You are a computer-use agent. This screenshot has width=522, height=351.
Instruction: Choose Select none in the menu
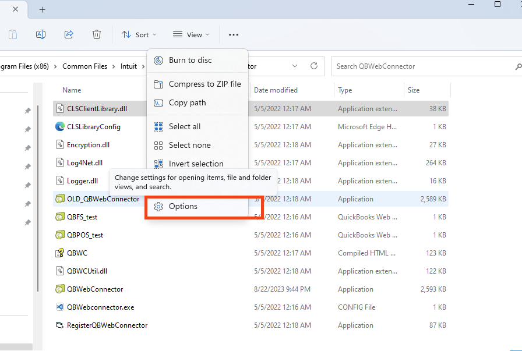tap(197, 146)
